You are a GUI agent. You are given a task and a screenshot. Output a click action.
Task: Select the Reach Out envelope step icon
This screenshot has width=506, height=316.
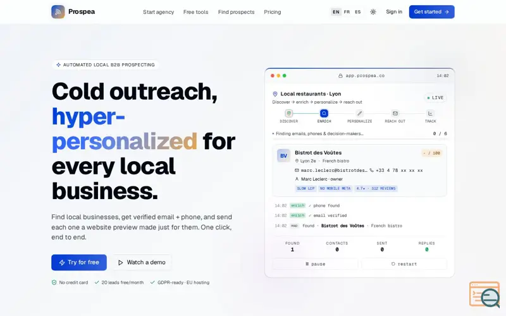click(395, 114)
